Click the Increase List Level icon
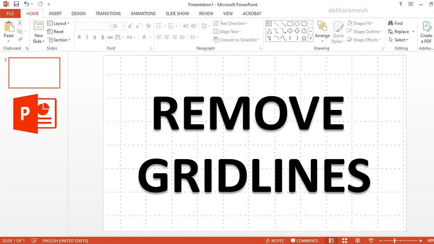Image resolution: width=434 pixels, height=244 pixels. (194, 26)
